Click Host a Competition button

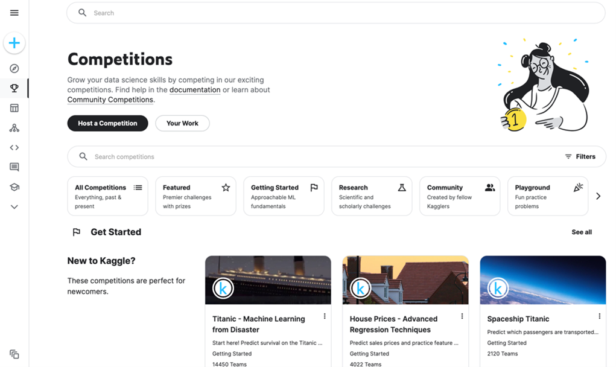[107, 123]
